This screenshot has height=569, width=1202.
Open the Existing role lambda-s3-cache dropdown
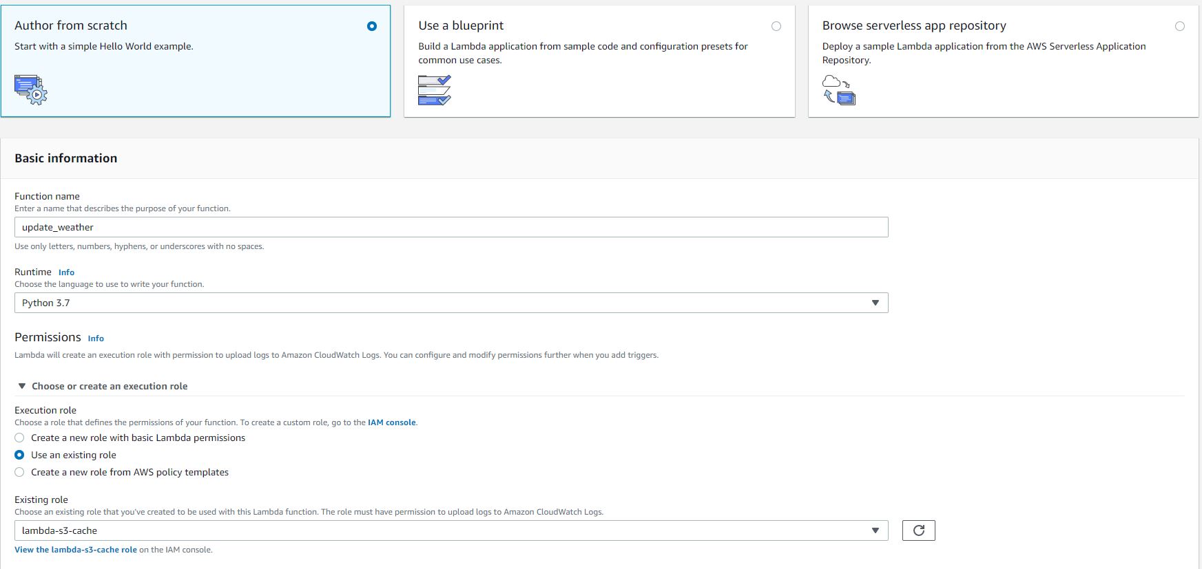coord(451,530)
